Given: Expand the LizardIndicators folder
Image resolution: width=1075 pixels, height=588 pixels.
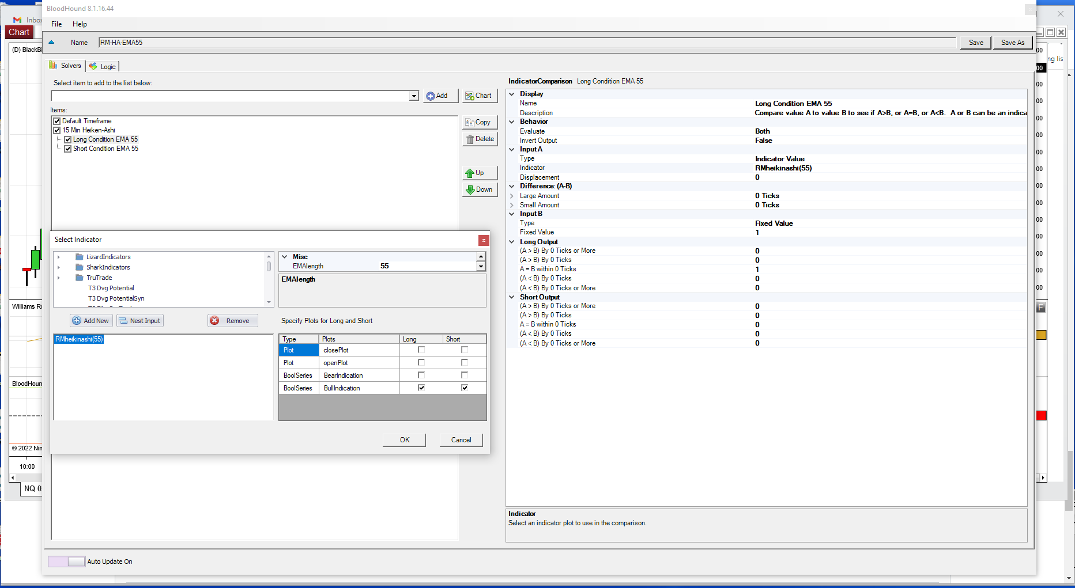Looking at the screenshot, I should coord(59,257).
